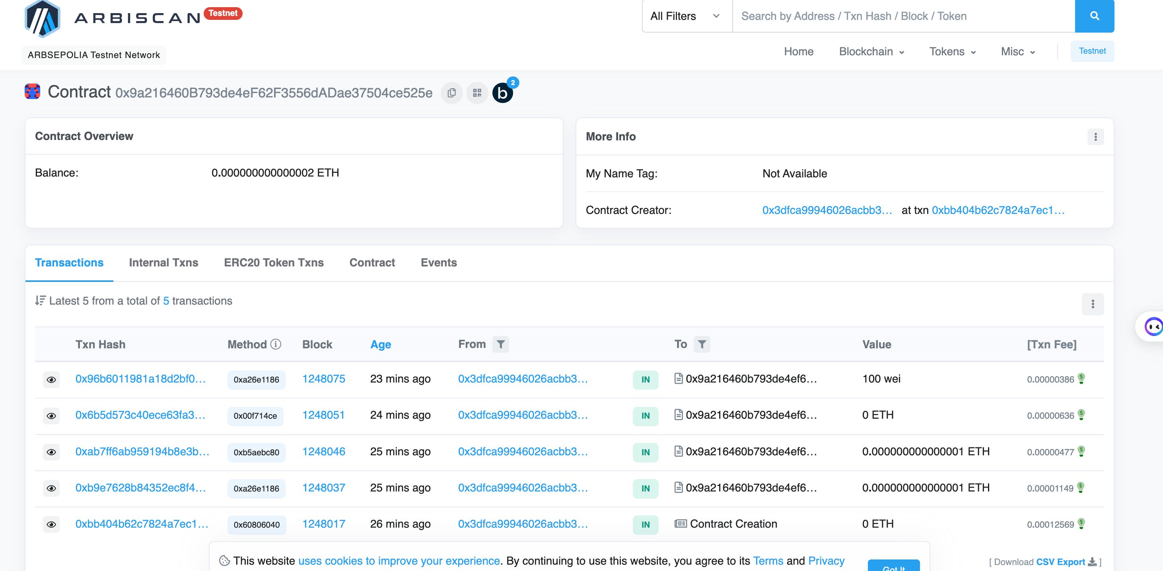
Task: Expand the Blockchain menu
Action: click(x=871, y=51)
